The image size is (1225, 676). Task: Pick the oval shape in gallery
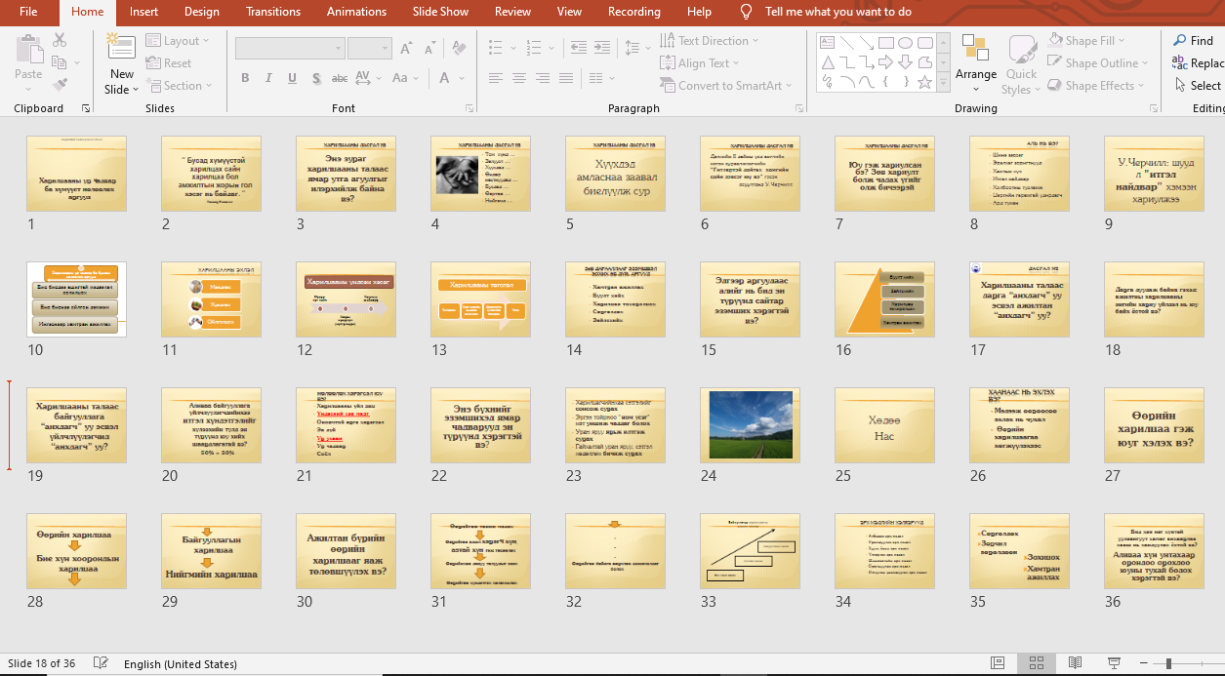[x=905, y=43]
